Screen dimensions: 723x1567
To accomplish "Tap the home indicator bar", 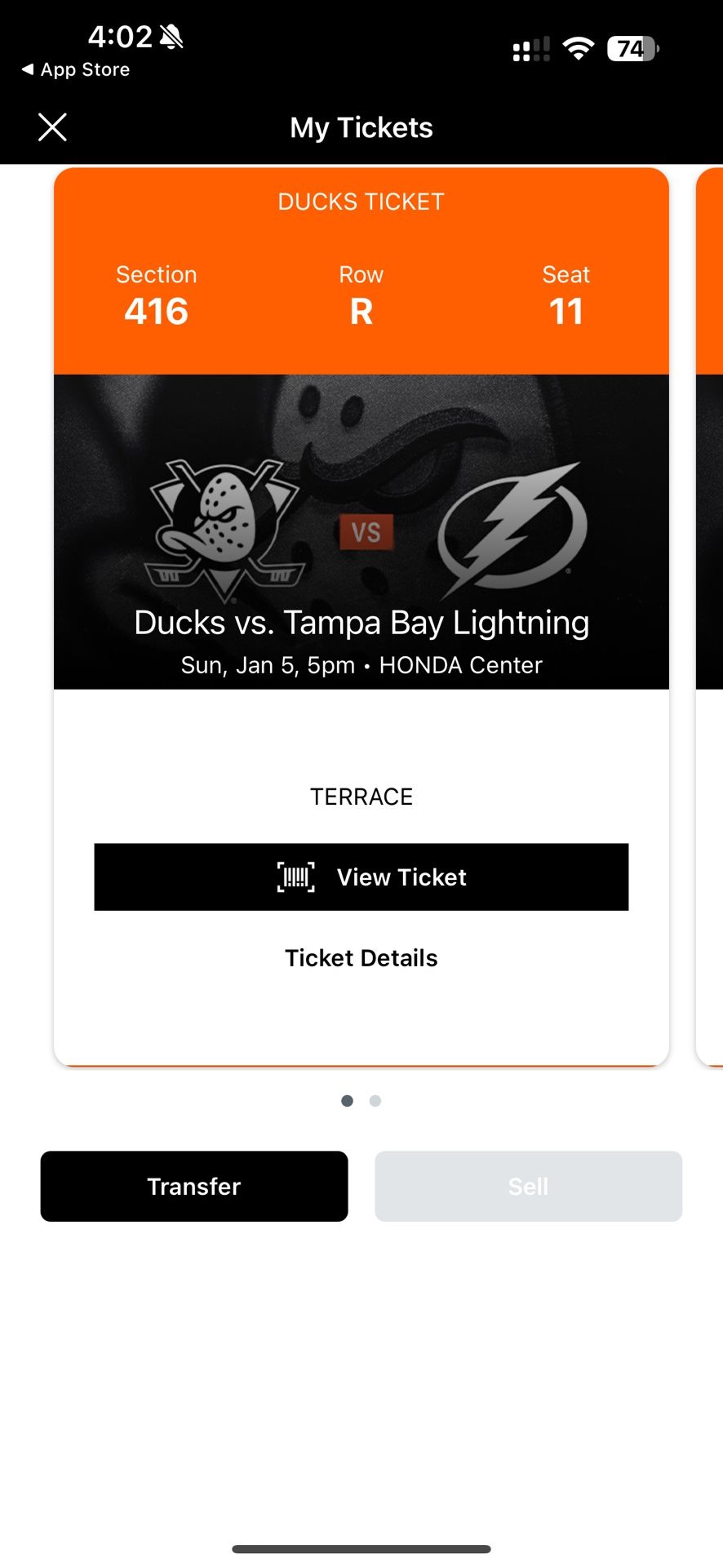I will [361, 1548].
